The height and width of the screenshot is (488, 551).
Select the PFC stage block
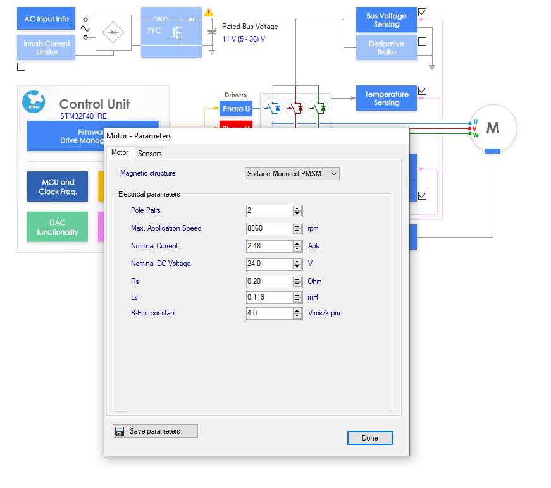click(x=171, y=32)
